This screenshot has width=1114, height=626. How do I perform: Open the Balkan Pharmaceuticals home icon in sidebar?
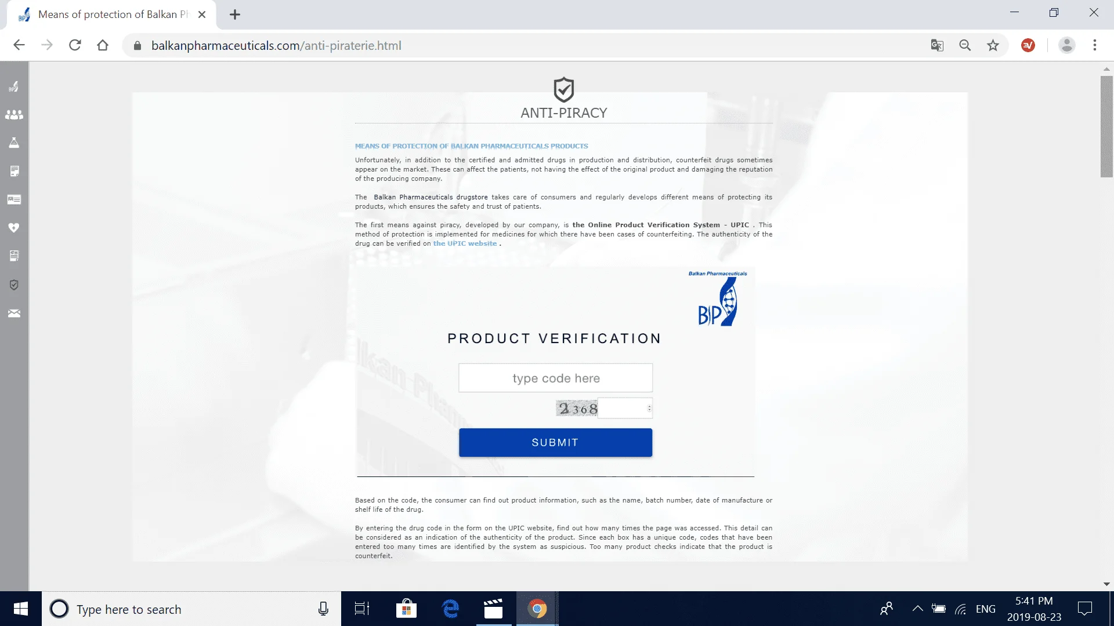point(14,86)
